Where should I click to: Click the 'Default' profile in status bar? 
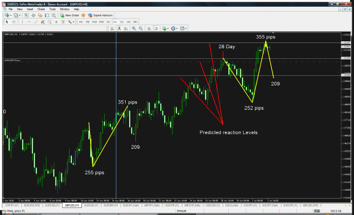pyautogui.click(x=181, y=211)
